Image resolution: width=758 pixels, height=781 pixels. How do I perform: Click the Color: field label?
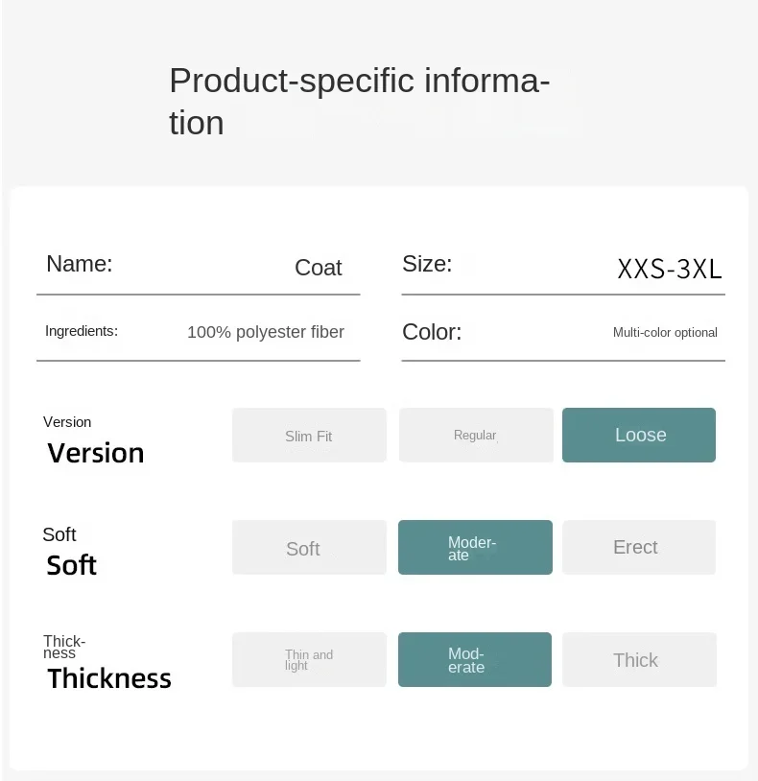click(x=432, y=332)
